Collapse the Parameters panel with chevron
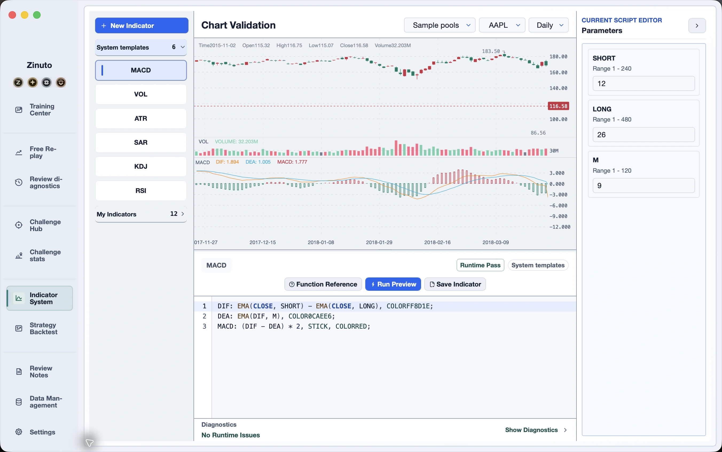Image resolution: width=722 pixels, height=452 pixels. (697, 26)
